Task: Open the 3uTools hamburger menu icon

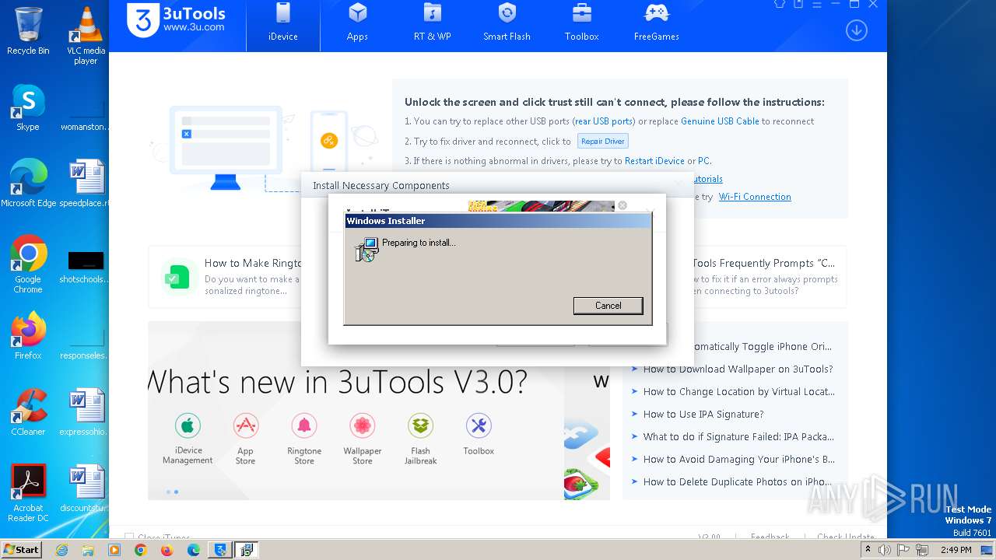Action: [817, 4]
